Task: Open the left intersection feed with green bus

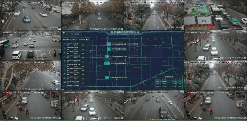Action: (x=31, y=46)
